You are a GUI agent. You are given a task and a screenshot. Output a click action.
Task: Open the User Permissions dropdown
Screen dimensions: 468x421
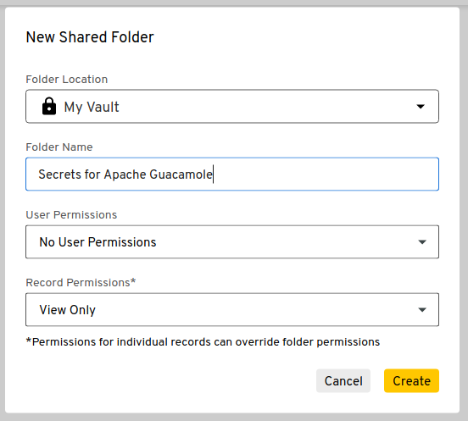coord(232,241)
